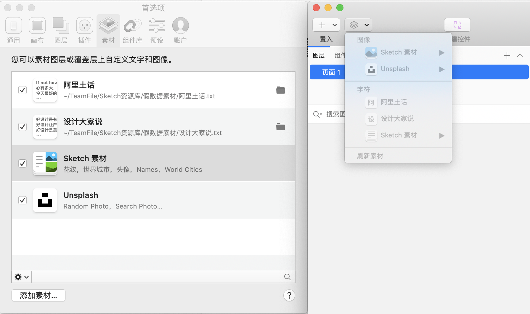
Task: Uncheck the 设计大家说 data source checkbox
Action: (x=23, y=127)
